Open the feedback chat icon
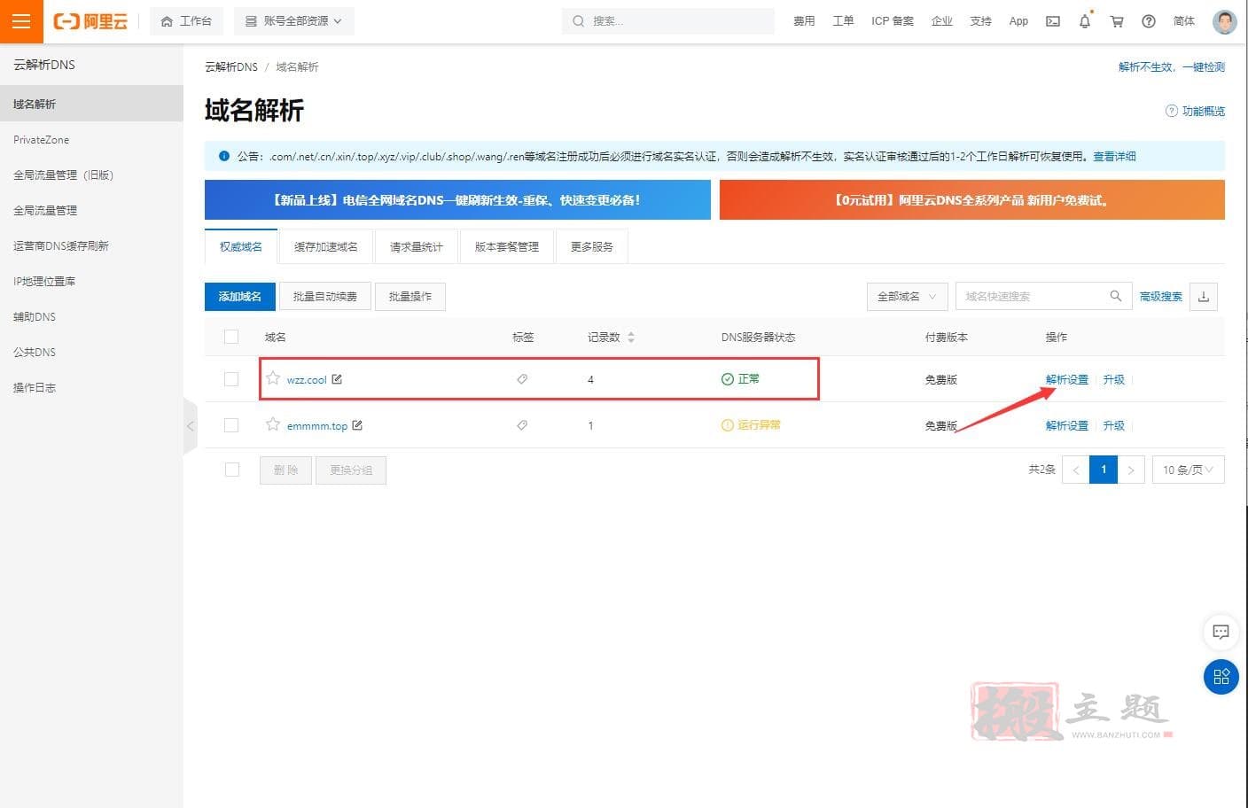Image resolution: width=1248 pixels, height=808 pixels. pyautogui.click(x=1221, y=632)
